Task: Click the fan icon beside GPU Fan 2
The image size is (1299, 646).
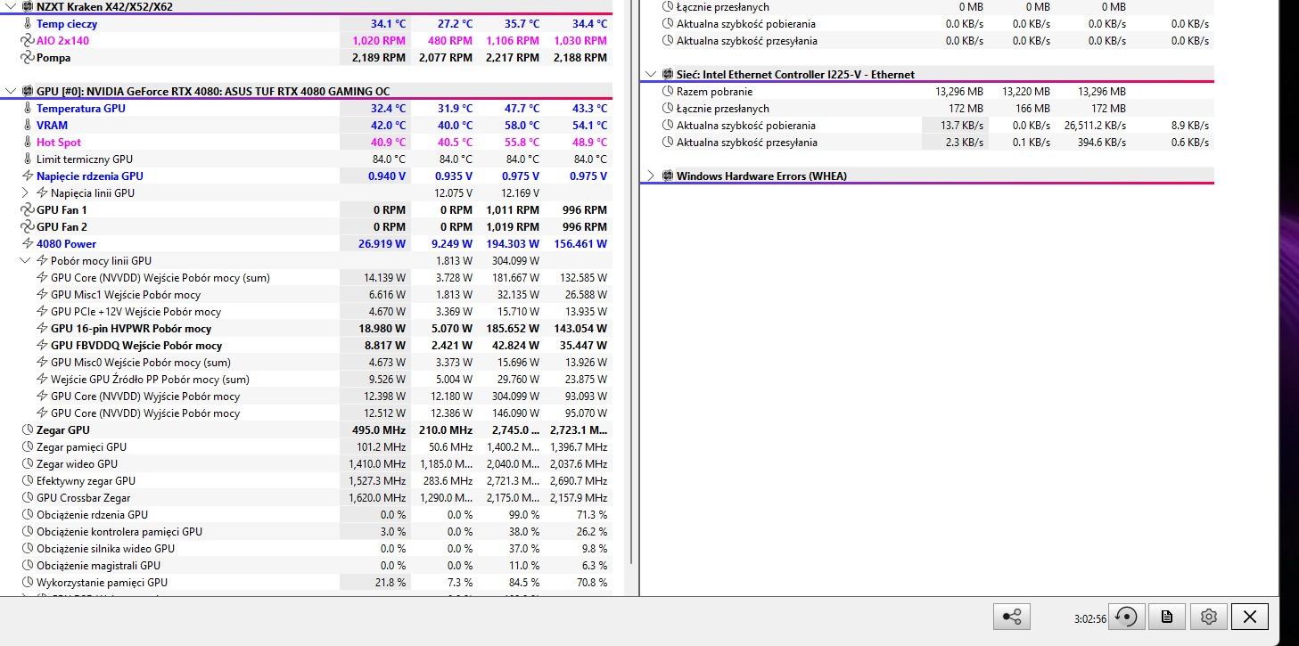Action: [27, 227]
